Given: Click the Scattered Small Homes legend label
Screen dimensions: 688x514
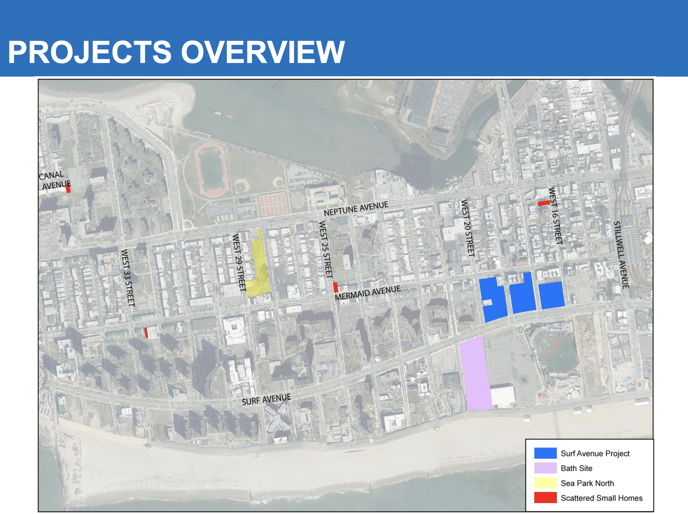Looking at the screenshot, I should point(601,498).
